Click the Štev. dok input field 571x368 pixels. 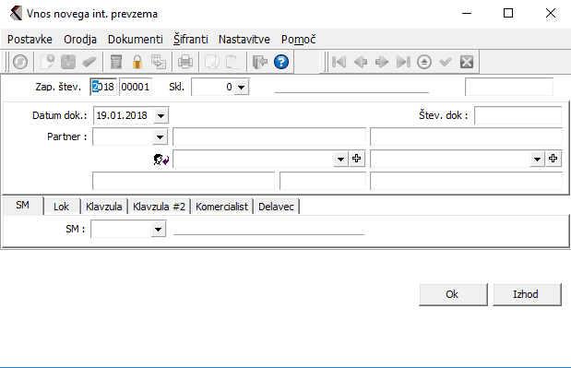point(517,115)
